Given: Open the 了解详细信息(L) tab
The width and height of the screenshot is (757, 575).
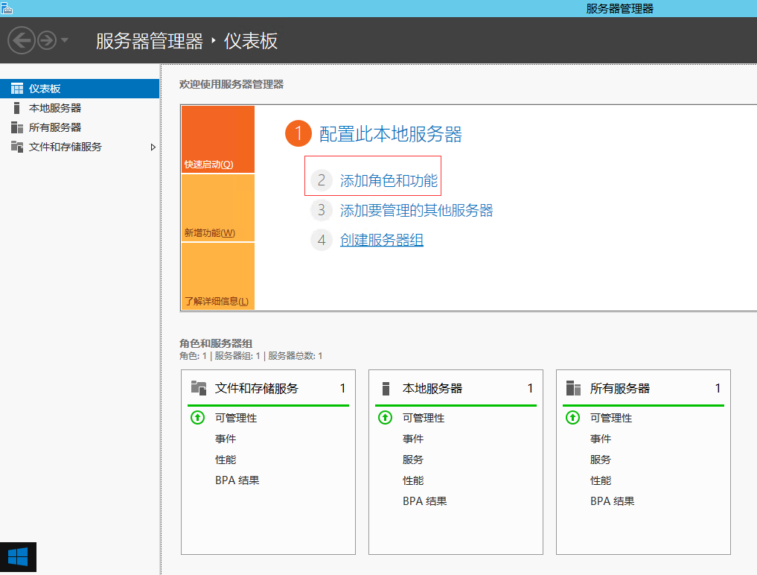Looking at the screenshot, I should 217,277.
